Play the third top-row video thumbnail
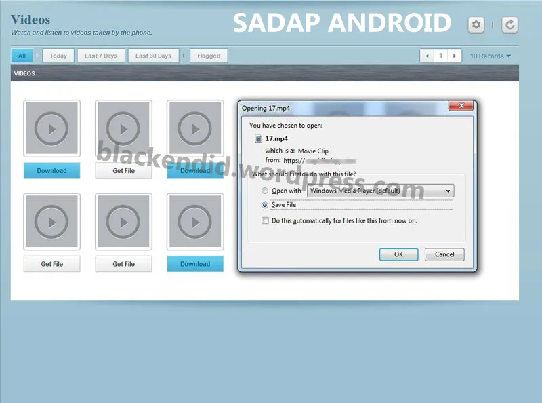This screenshot has width=542, height=403. (x=195, y=128)
